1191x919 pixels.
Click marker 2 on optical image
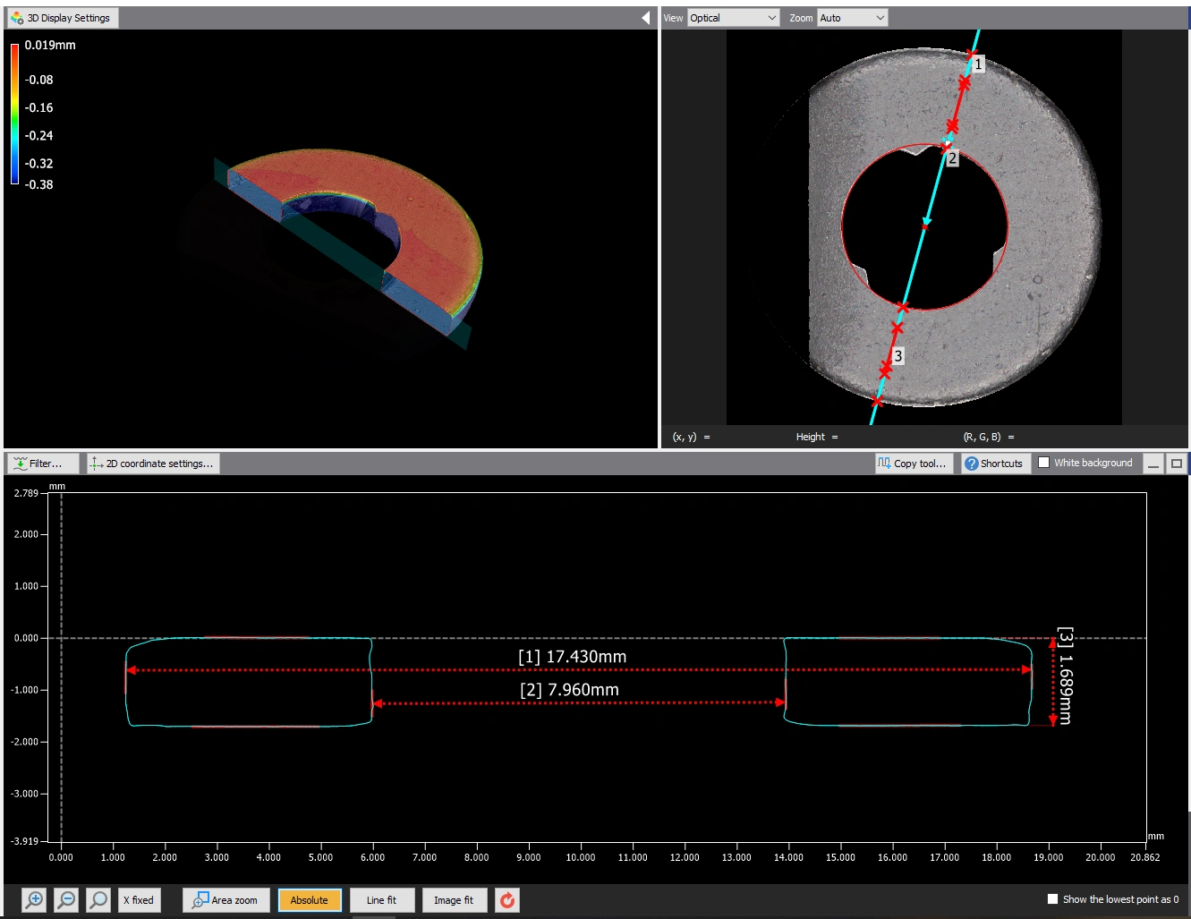[x=952, y=158]
